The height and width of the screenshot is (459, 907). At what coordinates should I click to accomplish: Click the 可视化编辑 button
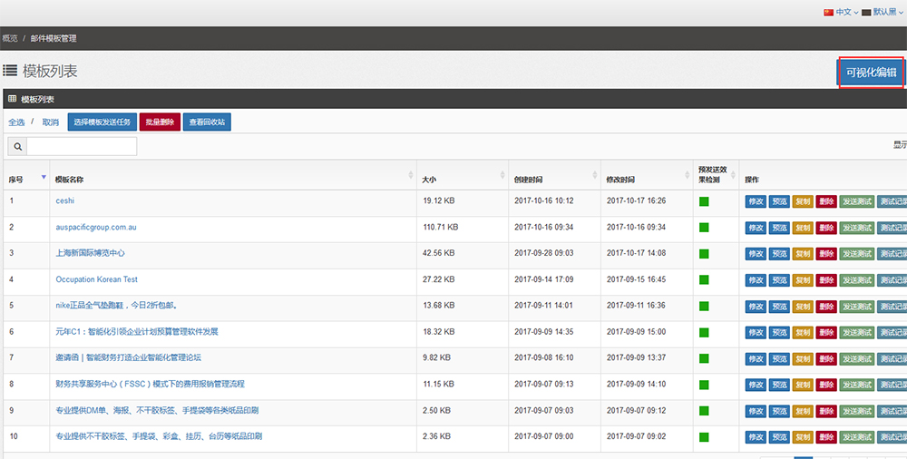click(x=871, y=73)
